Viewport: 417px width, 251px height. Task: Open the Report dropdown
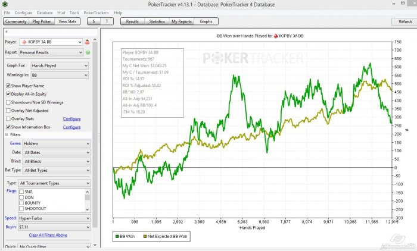coord(51,52)
